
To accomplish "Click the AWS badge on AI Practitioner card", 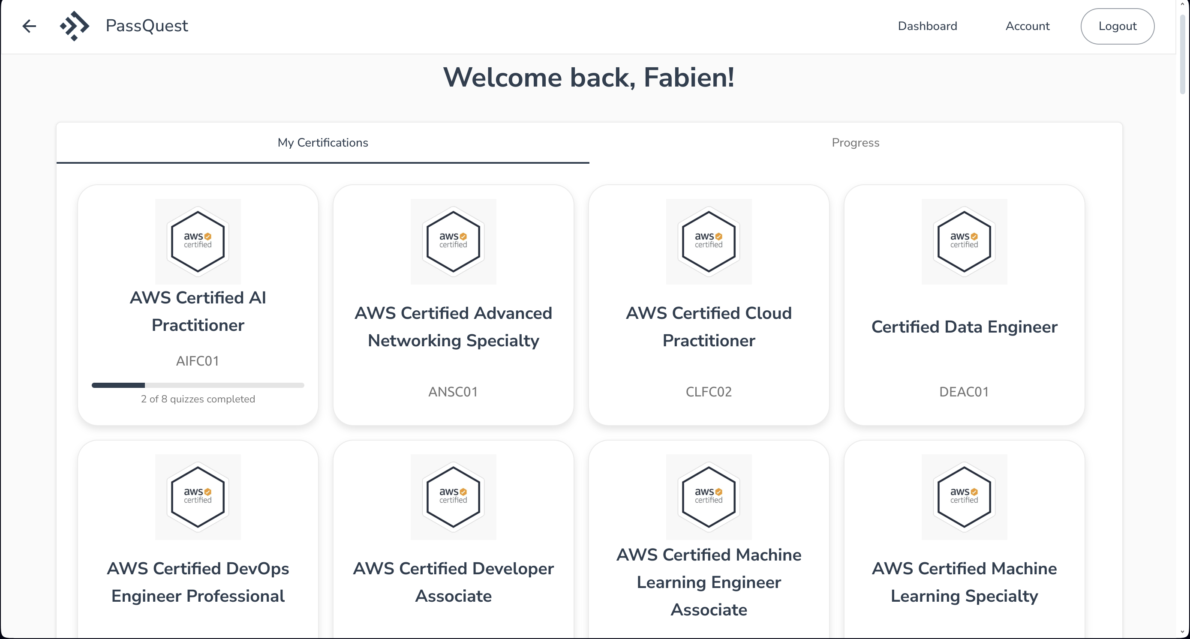I will click(198, 241).
